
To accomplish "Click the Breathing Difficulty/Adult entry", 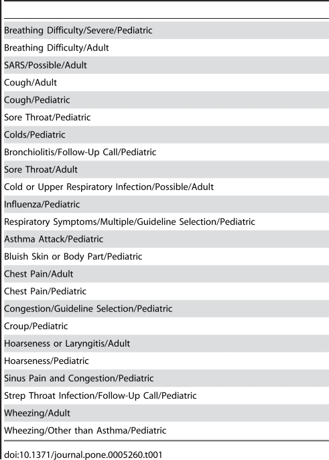I will pos(166,48).
